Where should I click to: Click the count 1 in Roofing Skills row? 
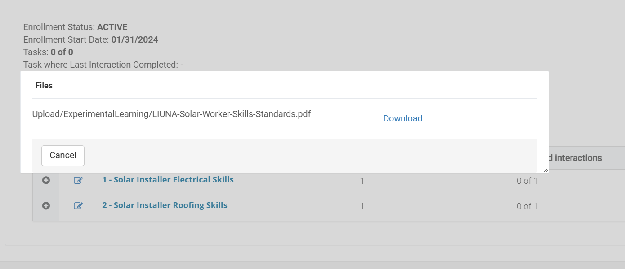362,207
